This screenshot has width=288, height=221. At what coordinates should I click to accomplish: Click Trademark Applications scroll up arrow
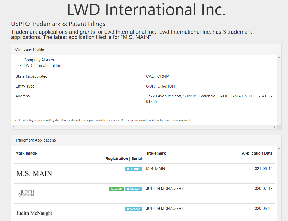[279, 148]
